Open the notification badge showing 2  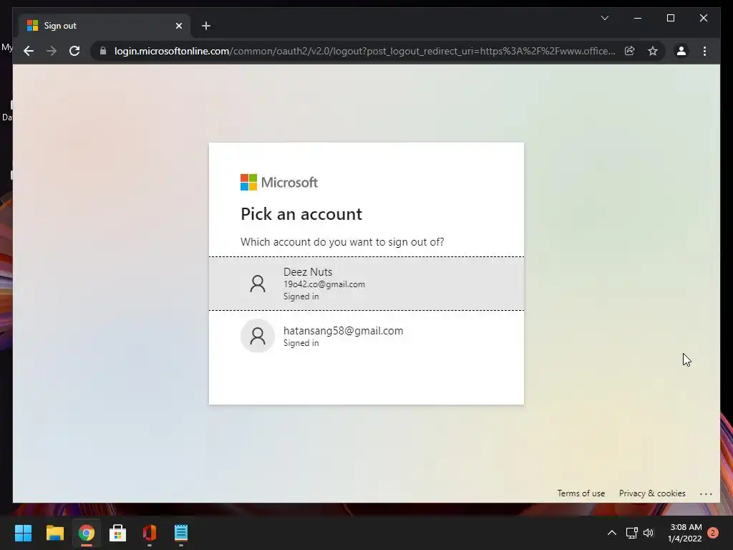pos(713,533)
